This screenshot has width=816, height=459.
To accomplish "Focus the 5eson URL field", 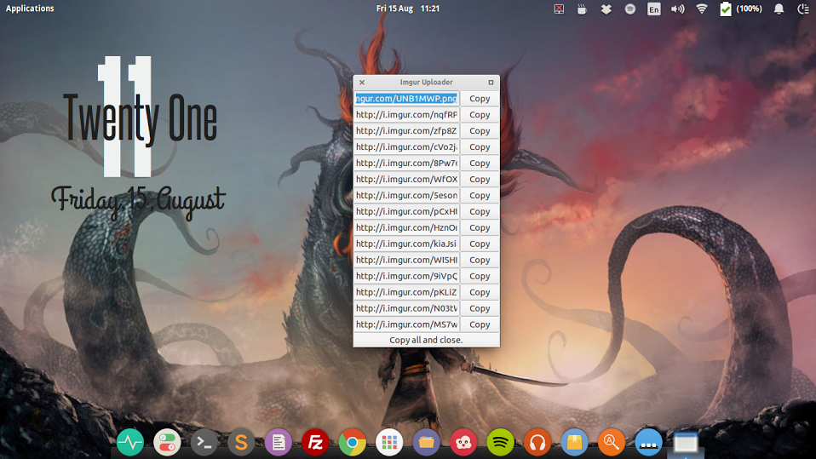I will coord(406,195).
